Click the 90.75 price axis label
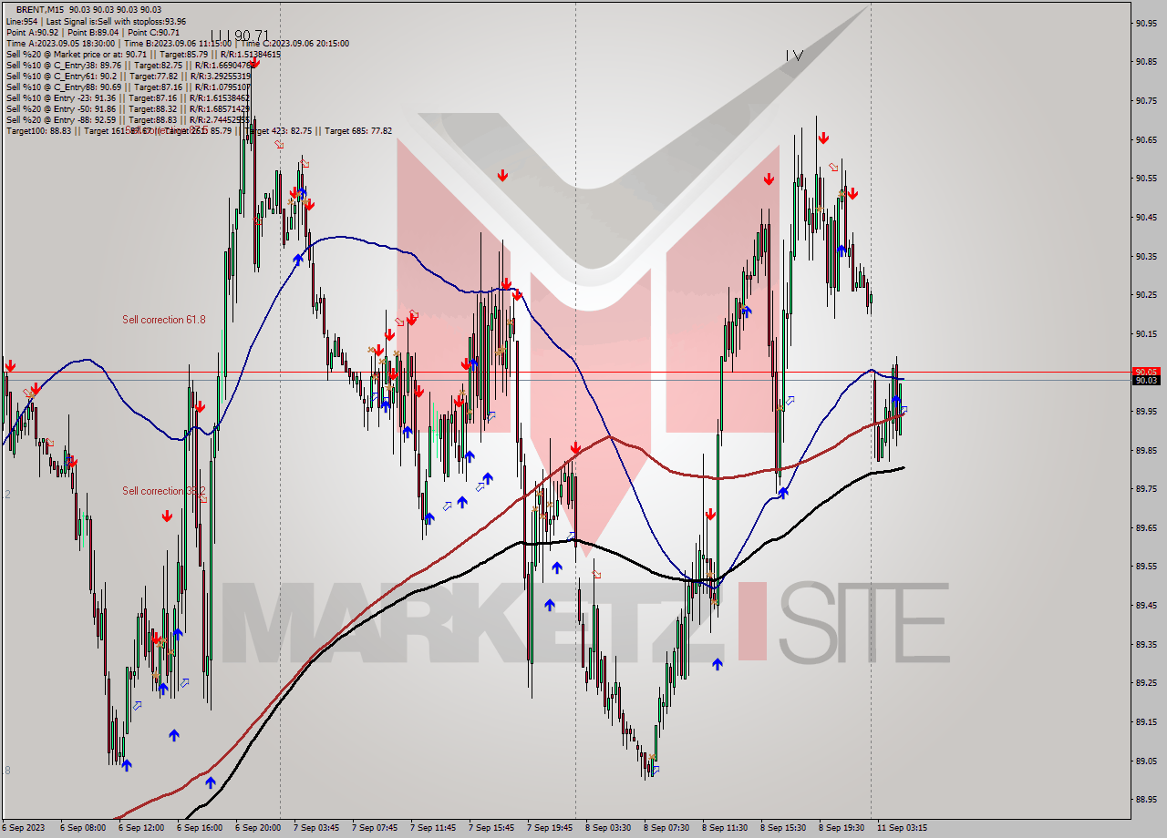 (1146, 100)
